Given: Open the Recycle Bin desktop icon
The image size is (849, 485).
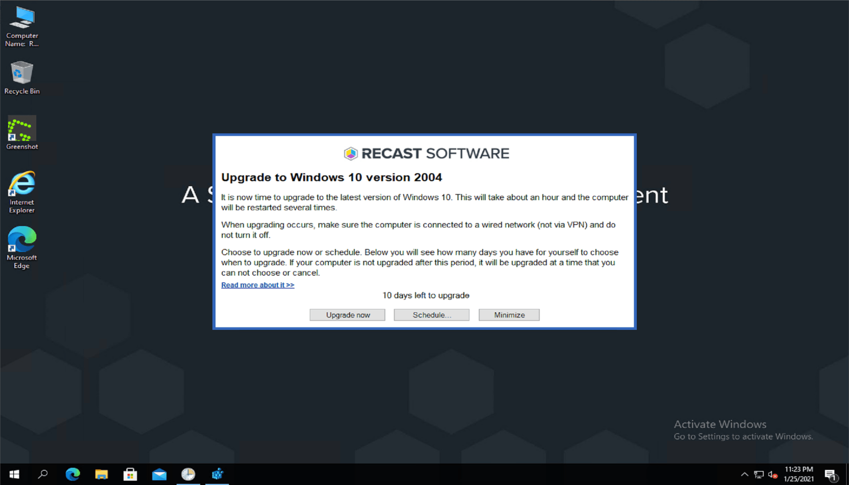Looking at the screenshot, I should pos(22,78).
